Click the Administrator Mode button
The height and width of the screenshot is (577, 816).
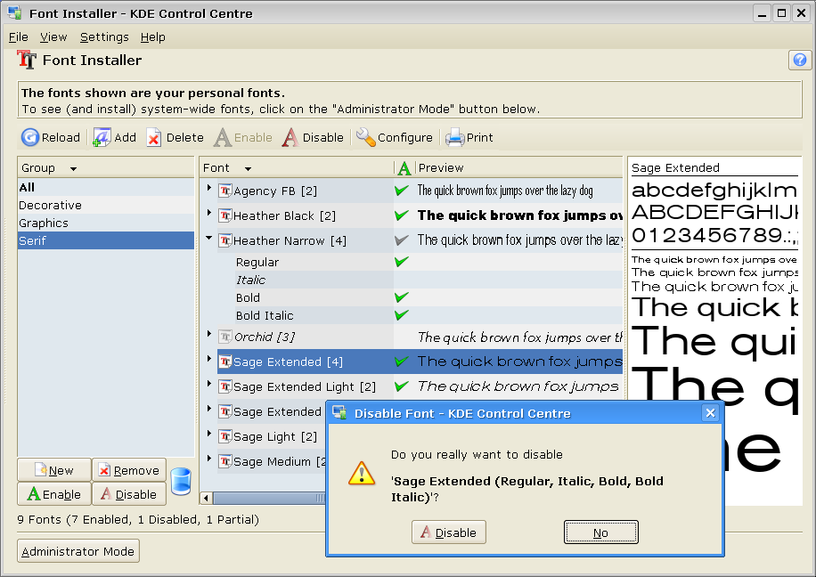[78, 551]
